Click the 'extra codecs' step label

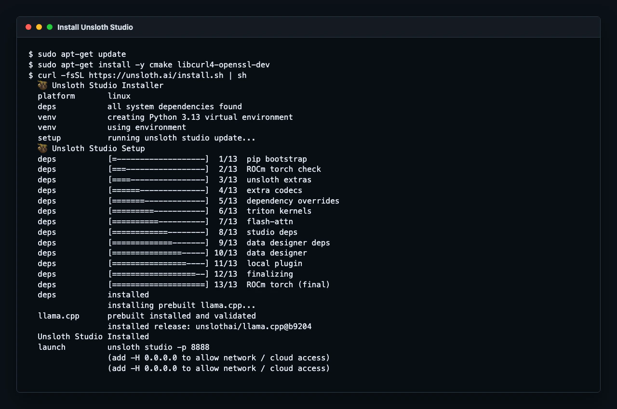point(274,191)
